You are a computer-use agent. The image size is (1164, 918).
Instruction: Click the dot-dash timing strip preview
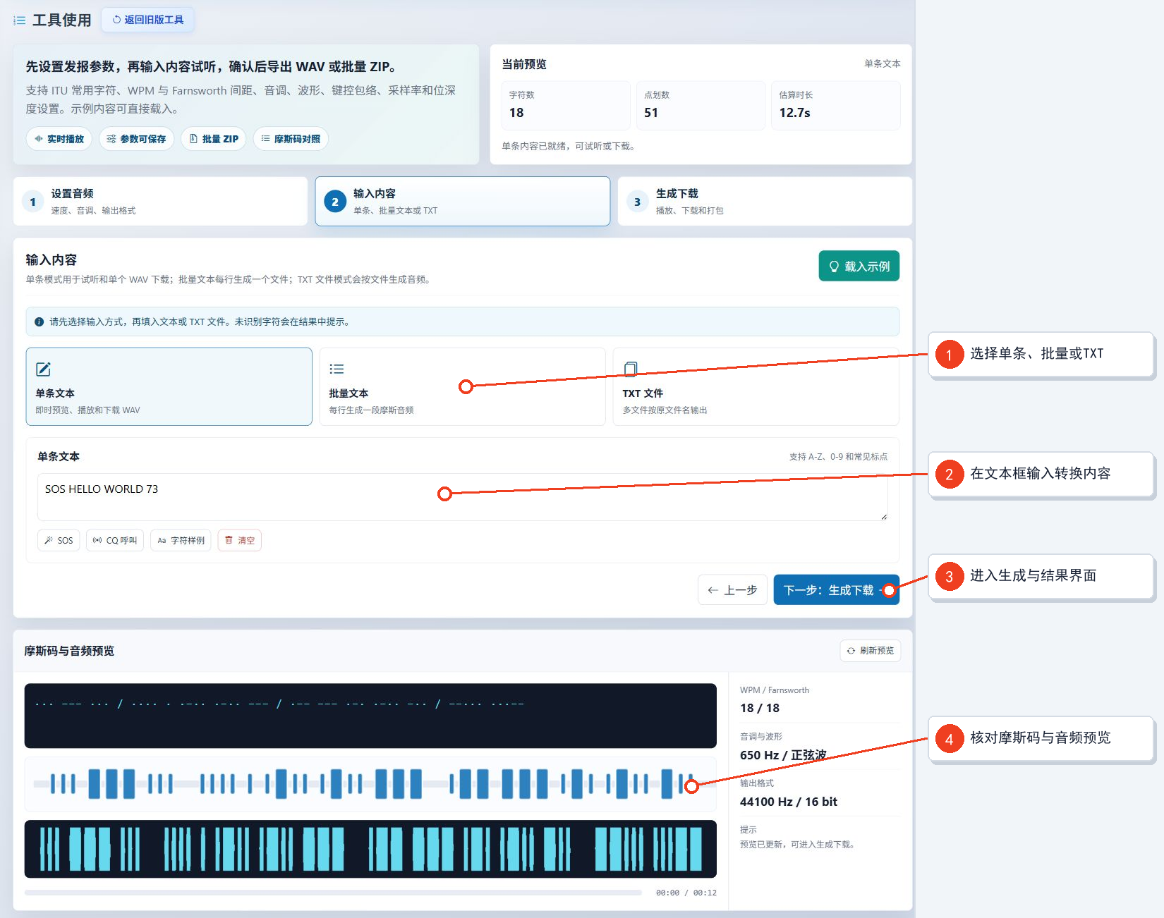coord(370,784)
